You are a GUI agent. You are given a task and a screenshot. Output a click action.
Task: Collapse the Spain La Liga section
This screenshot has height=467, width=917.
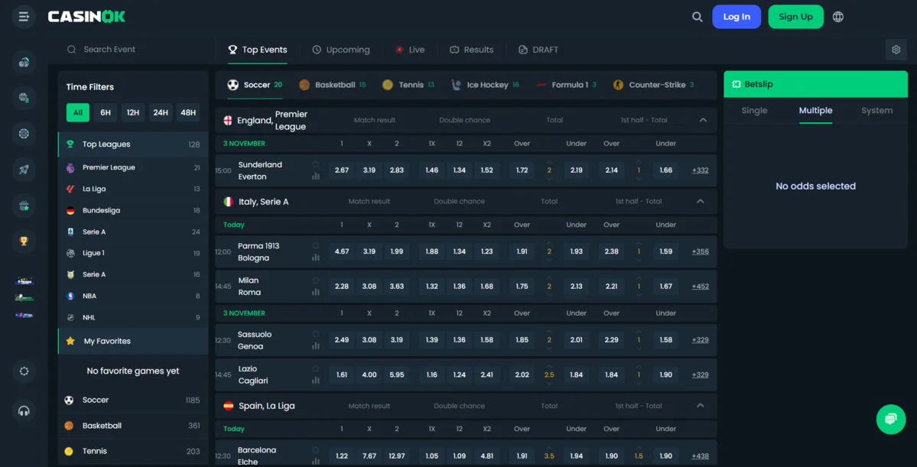700,406
